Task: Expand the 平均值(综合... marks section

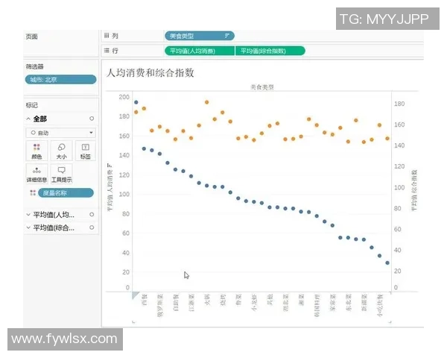Action: tap(28, 227)
